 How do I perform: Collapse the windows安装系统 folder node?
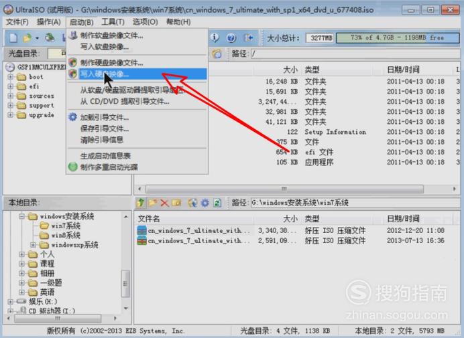pyautogui.click(x=21, y=216)
